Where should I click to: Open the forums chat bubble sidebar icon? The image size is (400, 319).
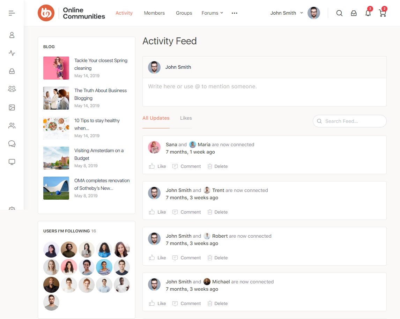coord(12,144)
